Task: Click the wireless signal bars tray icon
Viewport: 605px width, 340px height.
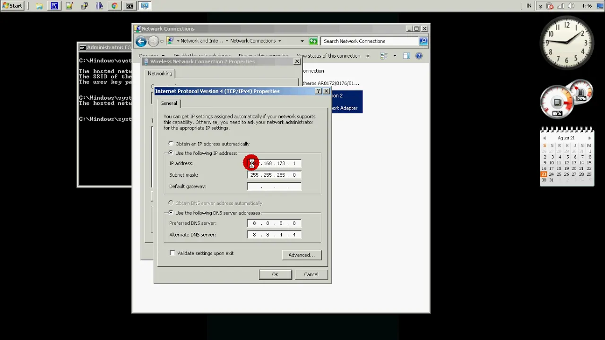Action: 561,6
